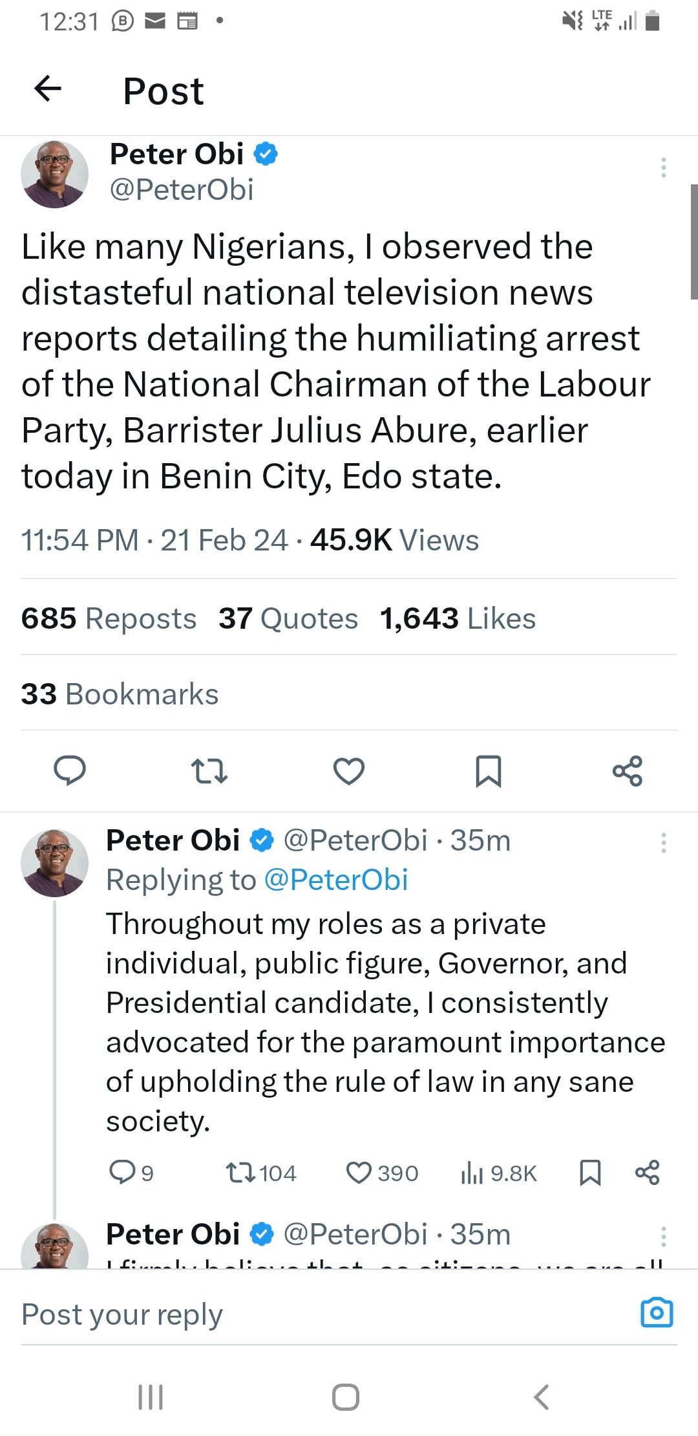Image resolution: width=698 pixels, height=1436 pixels.
Task: Tap reply speech bubble on main post
Action: click(x=70, y=770)
